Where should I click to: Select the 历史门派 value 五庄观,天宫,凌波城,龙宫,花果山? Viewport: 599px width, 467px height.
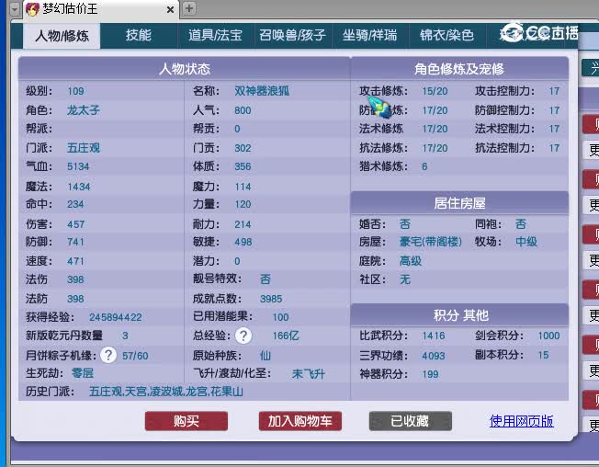[166, 392]
